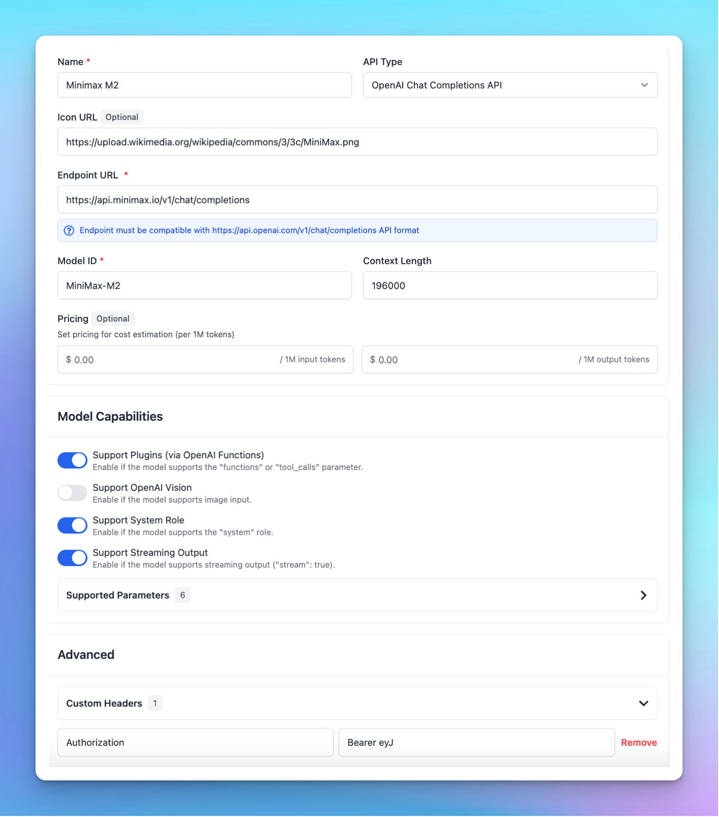The height and width of the screenshot is (817, 719).
Task: Click the Custom Headers count badge 1
Action: pos(155,704)
